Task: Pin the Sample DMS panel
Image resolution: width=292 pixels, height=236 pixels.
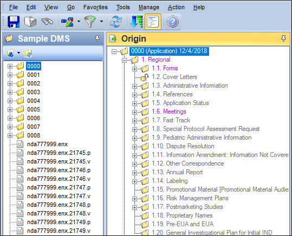Action: pos(97,38)
